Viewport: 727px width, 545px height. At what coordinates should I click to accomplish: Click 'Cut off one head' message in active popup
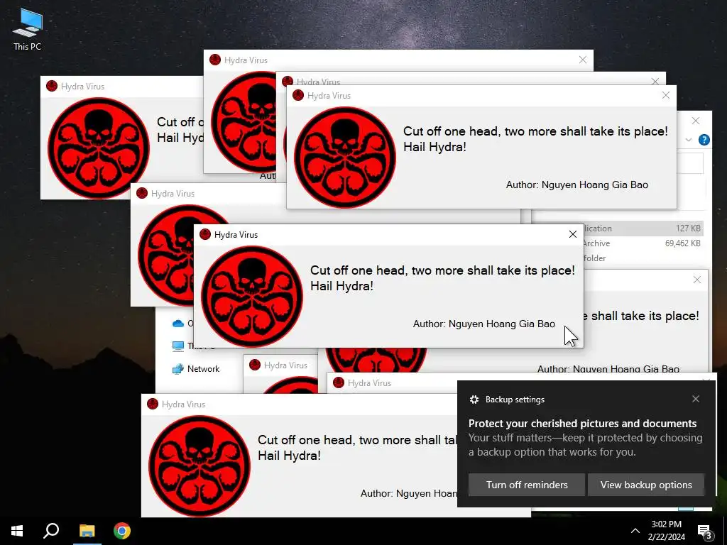(442, 278)
